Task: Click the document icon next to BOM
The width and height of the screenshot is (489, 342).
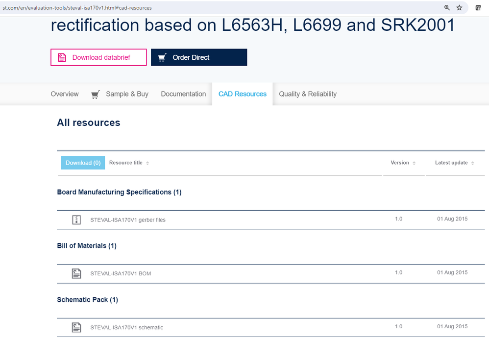Action: pos(76,273)
